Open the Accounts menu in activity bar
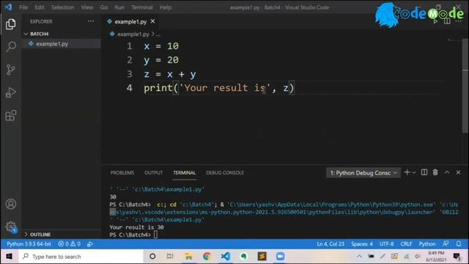The width and height of the screenshot is (469, 264). (x=11, y=204)
